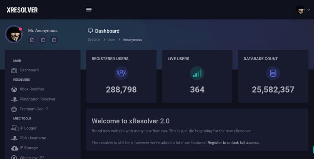314x159 pixels.
Task: Click the sidebar Mr. Anonymous profile picture
Action: pyautogui.click(x=13, y=34)
